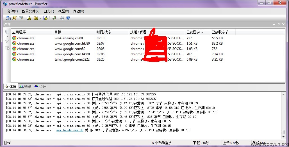Expand the small arrow under list view icon
The height and width of the screenshot is (147, 289).
click(x=7, y=37)
